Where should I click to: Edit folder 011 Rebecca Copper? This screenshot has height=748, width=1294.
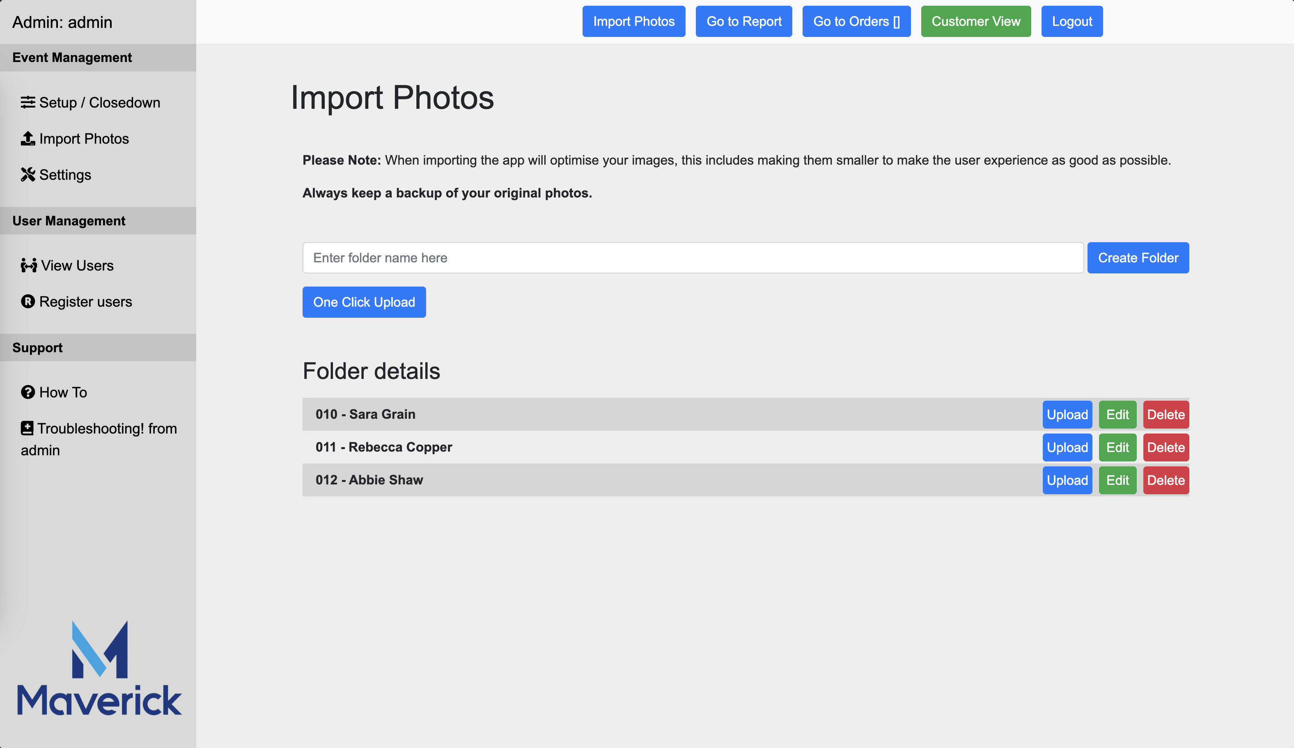(1117, 447)
